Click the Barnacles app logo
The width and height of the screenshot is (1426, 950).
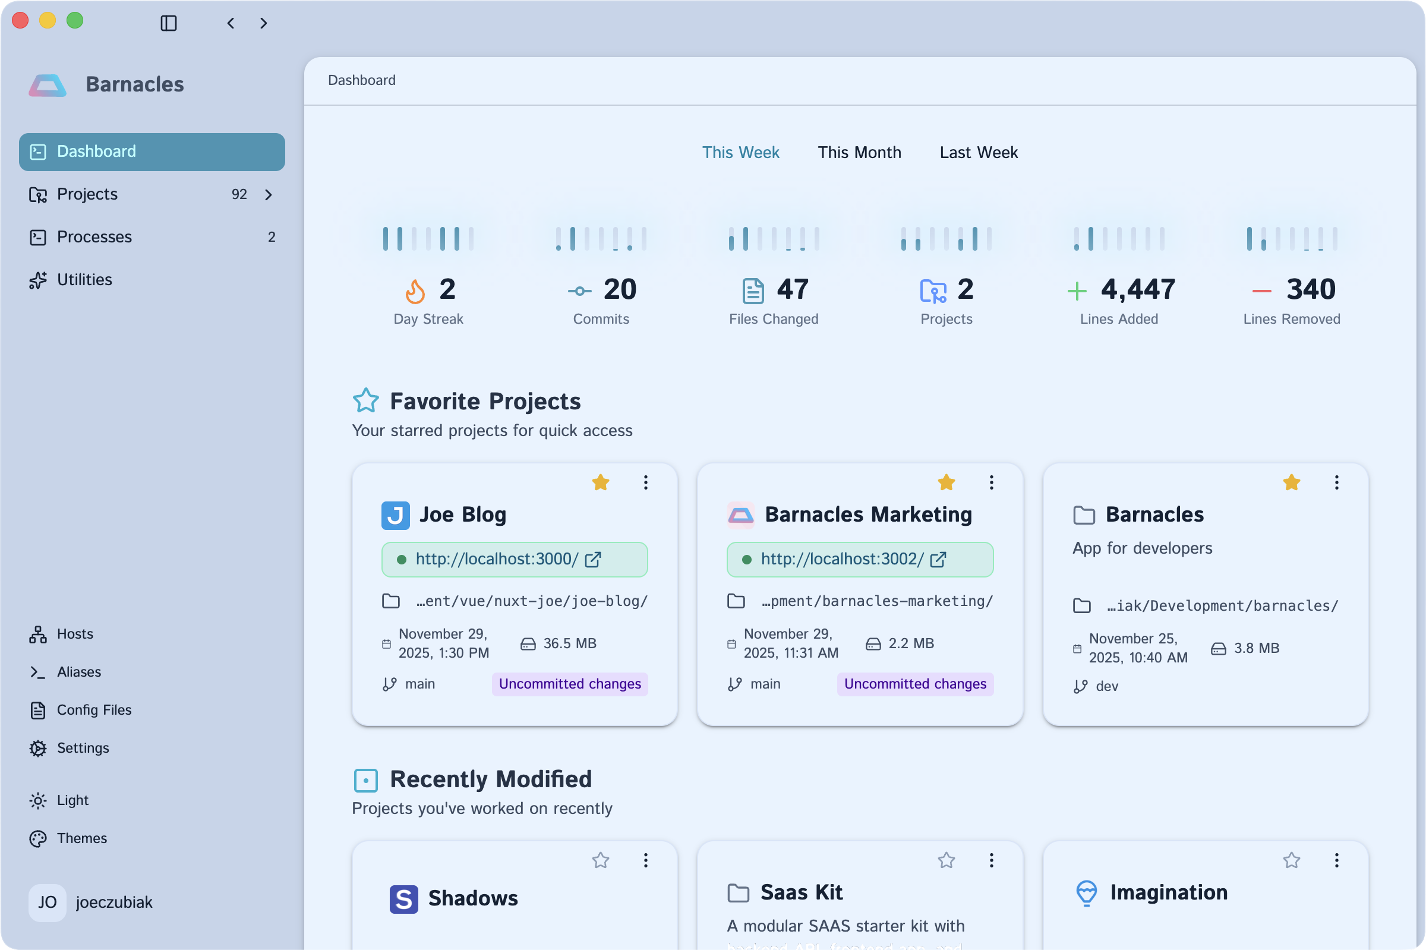click(47, 84)
